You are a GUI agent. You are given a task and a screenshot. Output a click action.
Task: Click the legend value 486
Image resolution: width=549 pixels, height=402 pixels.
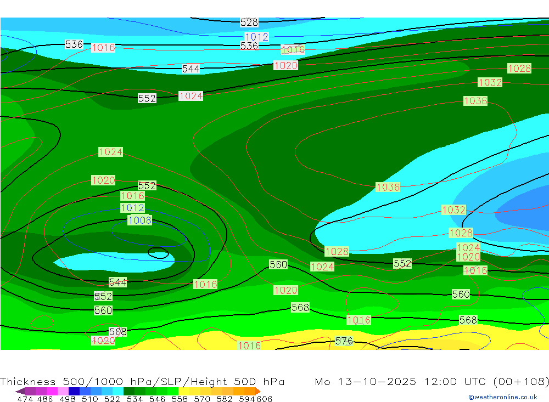[45, 399]
